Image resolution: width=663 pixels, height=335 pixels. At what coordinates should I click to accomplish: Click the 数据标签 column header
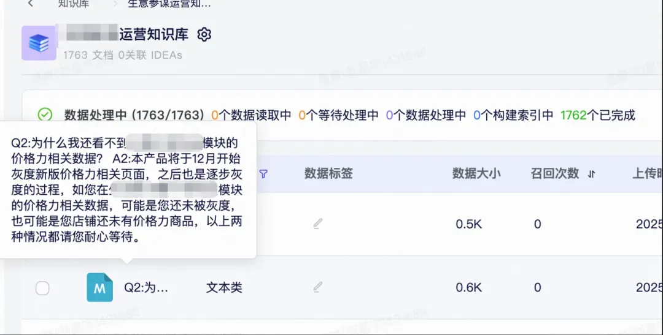tap(328, 173)
